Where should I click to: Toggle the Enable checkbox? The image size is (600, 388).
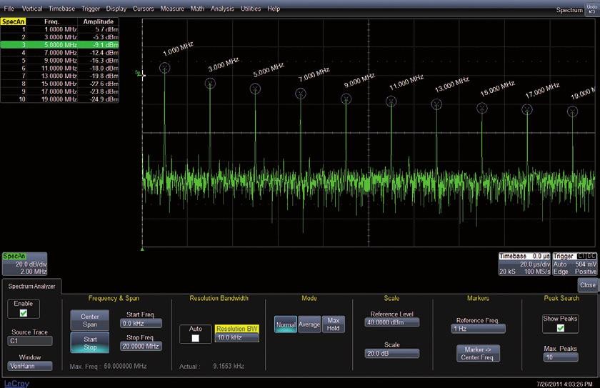coord(24,313)
